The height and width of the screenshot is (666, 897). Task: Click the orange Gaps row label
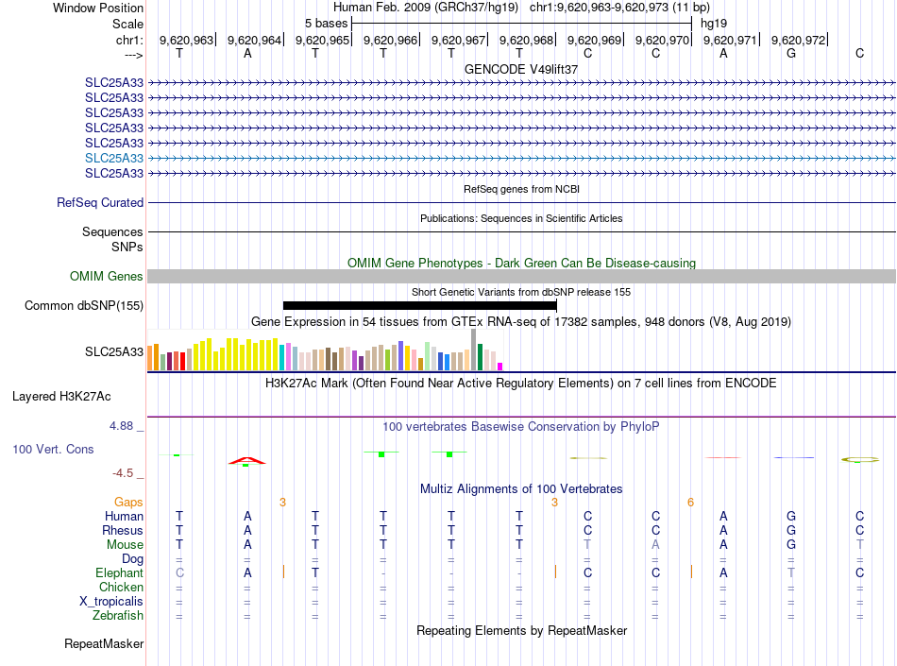[128, 502]
